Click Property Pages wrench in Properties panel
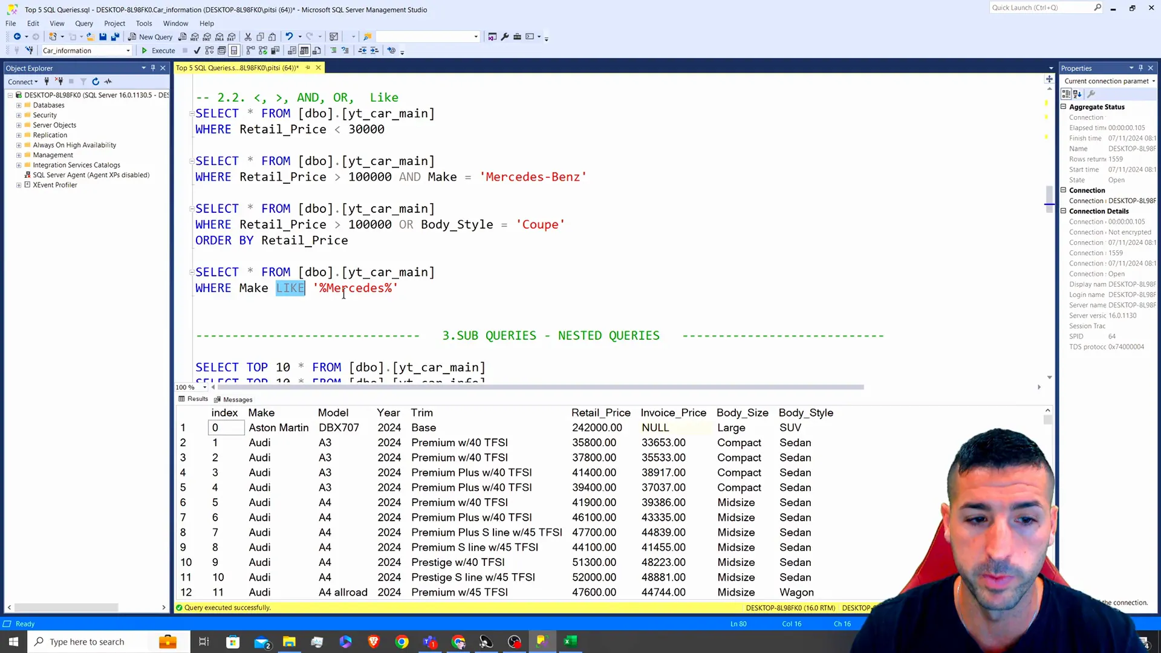The height and width of the screenshot is (653, 1161). coord(1091,94)
